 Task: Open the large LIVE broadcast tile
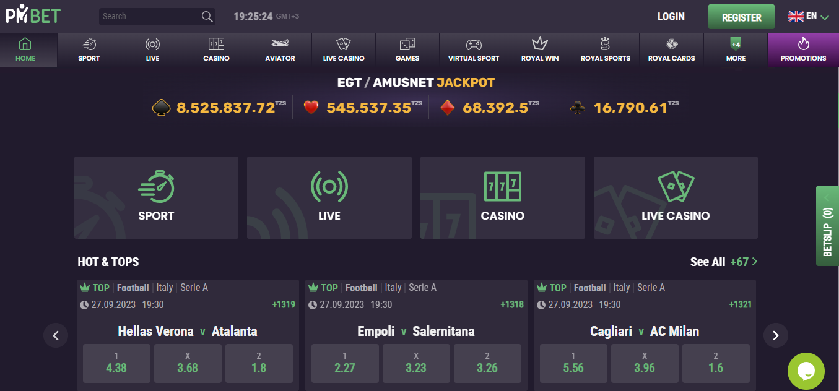pos(329,197)
